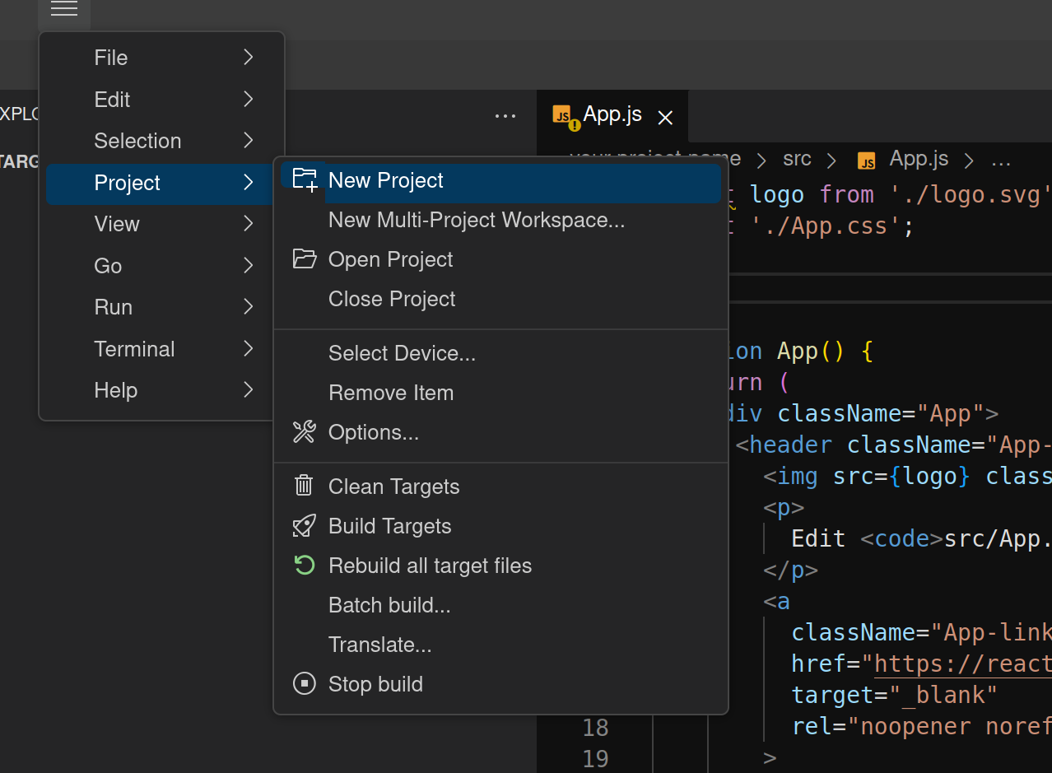Image resolution: width=1052 pixels, height=773 pixels.
Task: Click the src breadcrumb segment
Action: (x=797, y=160)
